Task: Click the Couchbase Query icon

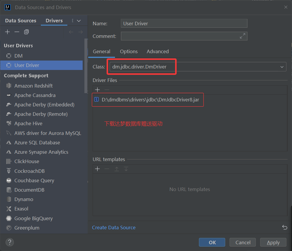Action: point(9,180)
